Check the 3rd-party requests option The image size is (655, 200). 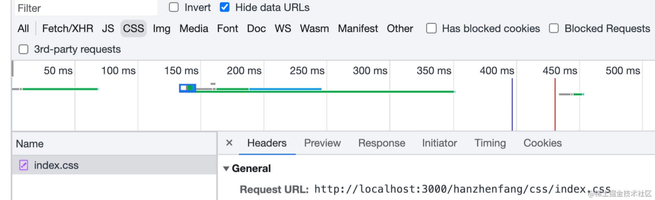click(x=24, y=49)
